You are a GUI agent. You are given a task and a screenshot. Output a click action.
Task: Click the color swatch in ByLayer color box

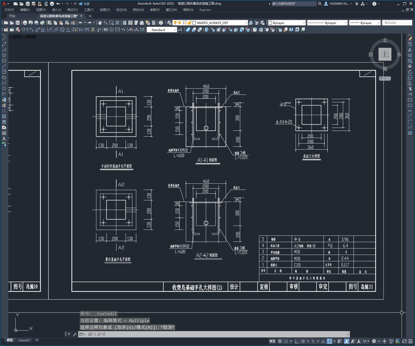click(270, 23)
